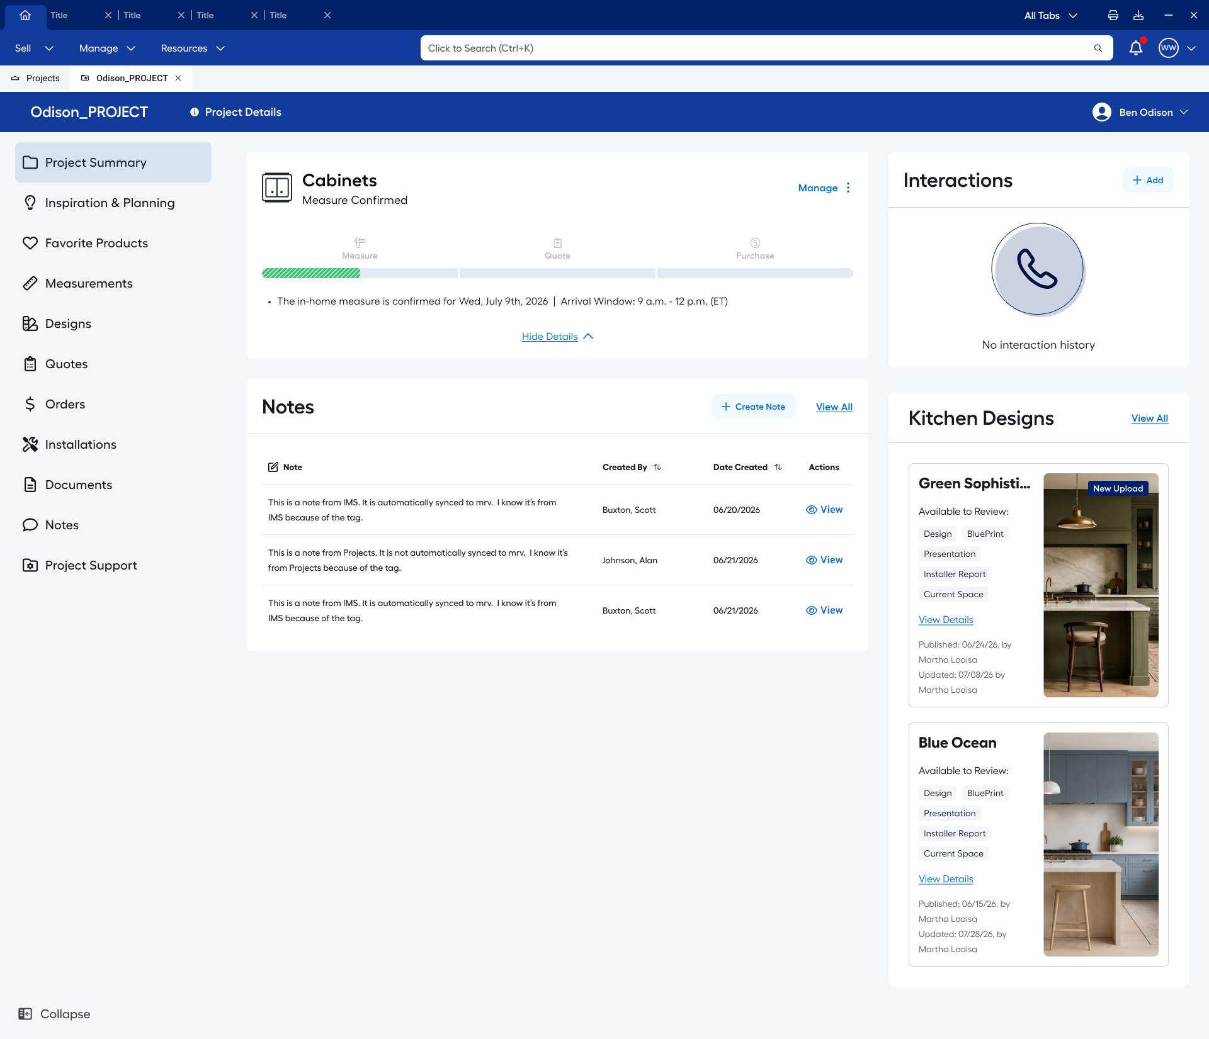Open the All Tabs dropdown
Image resolution: width=1209 pixels, height=1039 pixels.
(1050, 15)
